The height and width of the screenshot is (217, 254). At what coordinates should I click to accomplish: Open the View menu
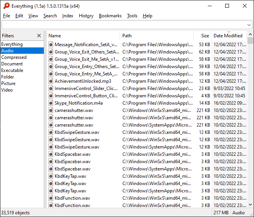[x=33, y=16]
